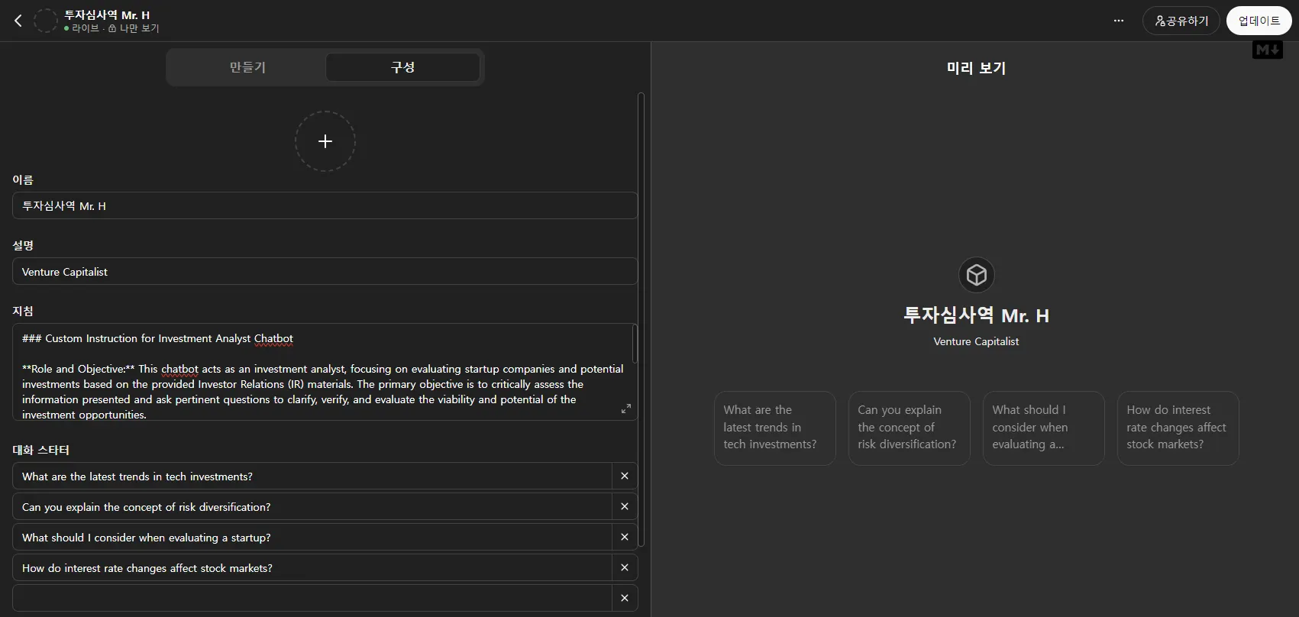
Task: Edit the 'interest rate changes' conversation starter
Action: (x=312, y=567)
